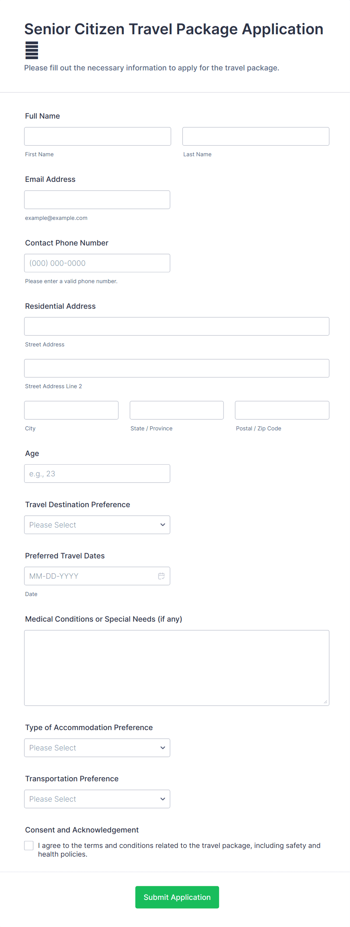The height and width of the screenshot is (927, 350).
Task: Focus the Medical Conditions text area
Action: [177, 668]
